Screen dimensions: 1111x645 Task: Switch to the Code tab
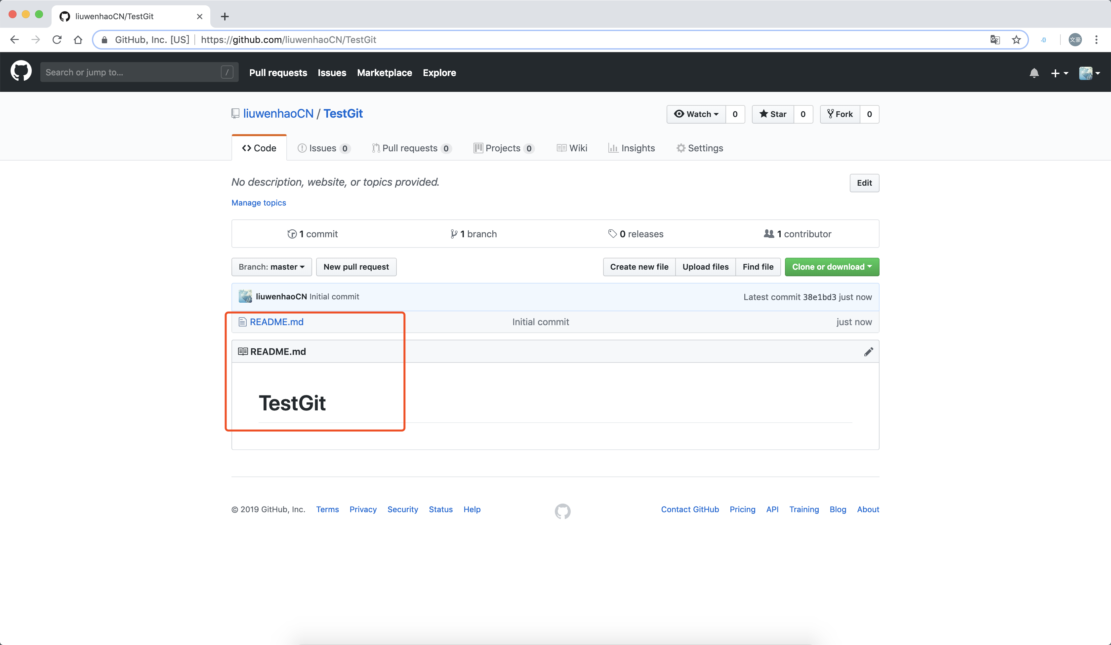point(259,148)
